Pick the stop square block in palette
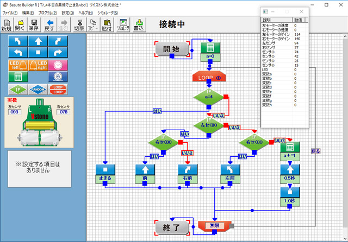The image size is (348, 242). (37, 52)
